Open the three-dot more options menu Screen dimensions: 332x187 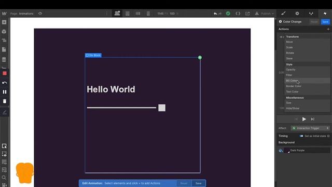pyautogui.click(x=107, y=14)
